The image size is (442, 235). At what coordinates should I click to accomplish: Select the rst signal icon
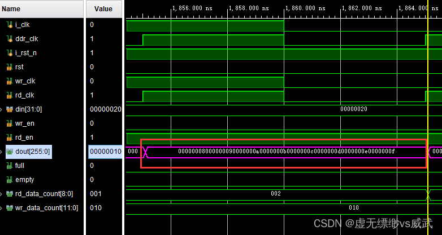[x=10, y=67]
